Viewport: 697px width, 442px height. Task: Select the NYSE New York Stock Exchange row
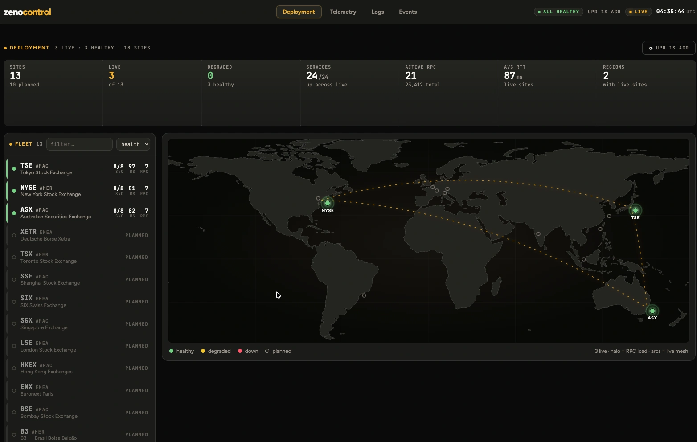(80, 191)
